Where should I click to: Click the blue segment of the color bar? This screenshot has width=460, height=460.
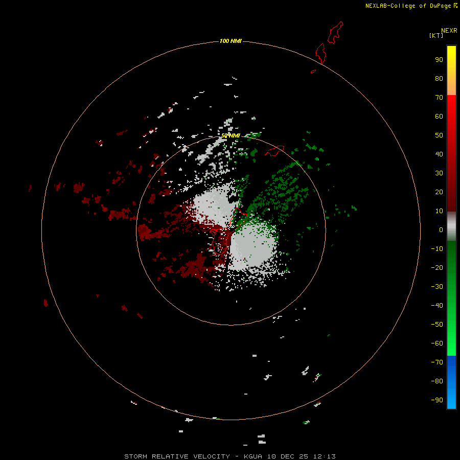point(451,382)
